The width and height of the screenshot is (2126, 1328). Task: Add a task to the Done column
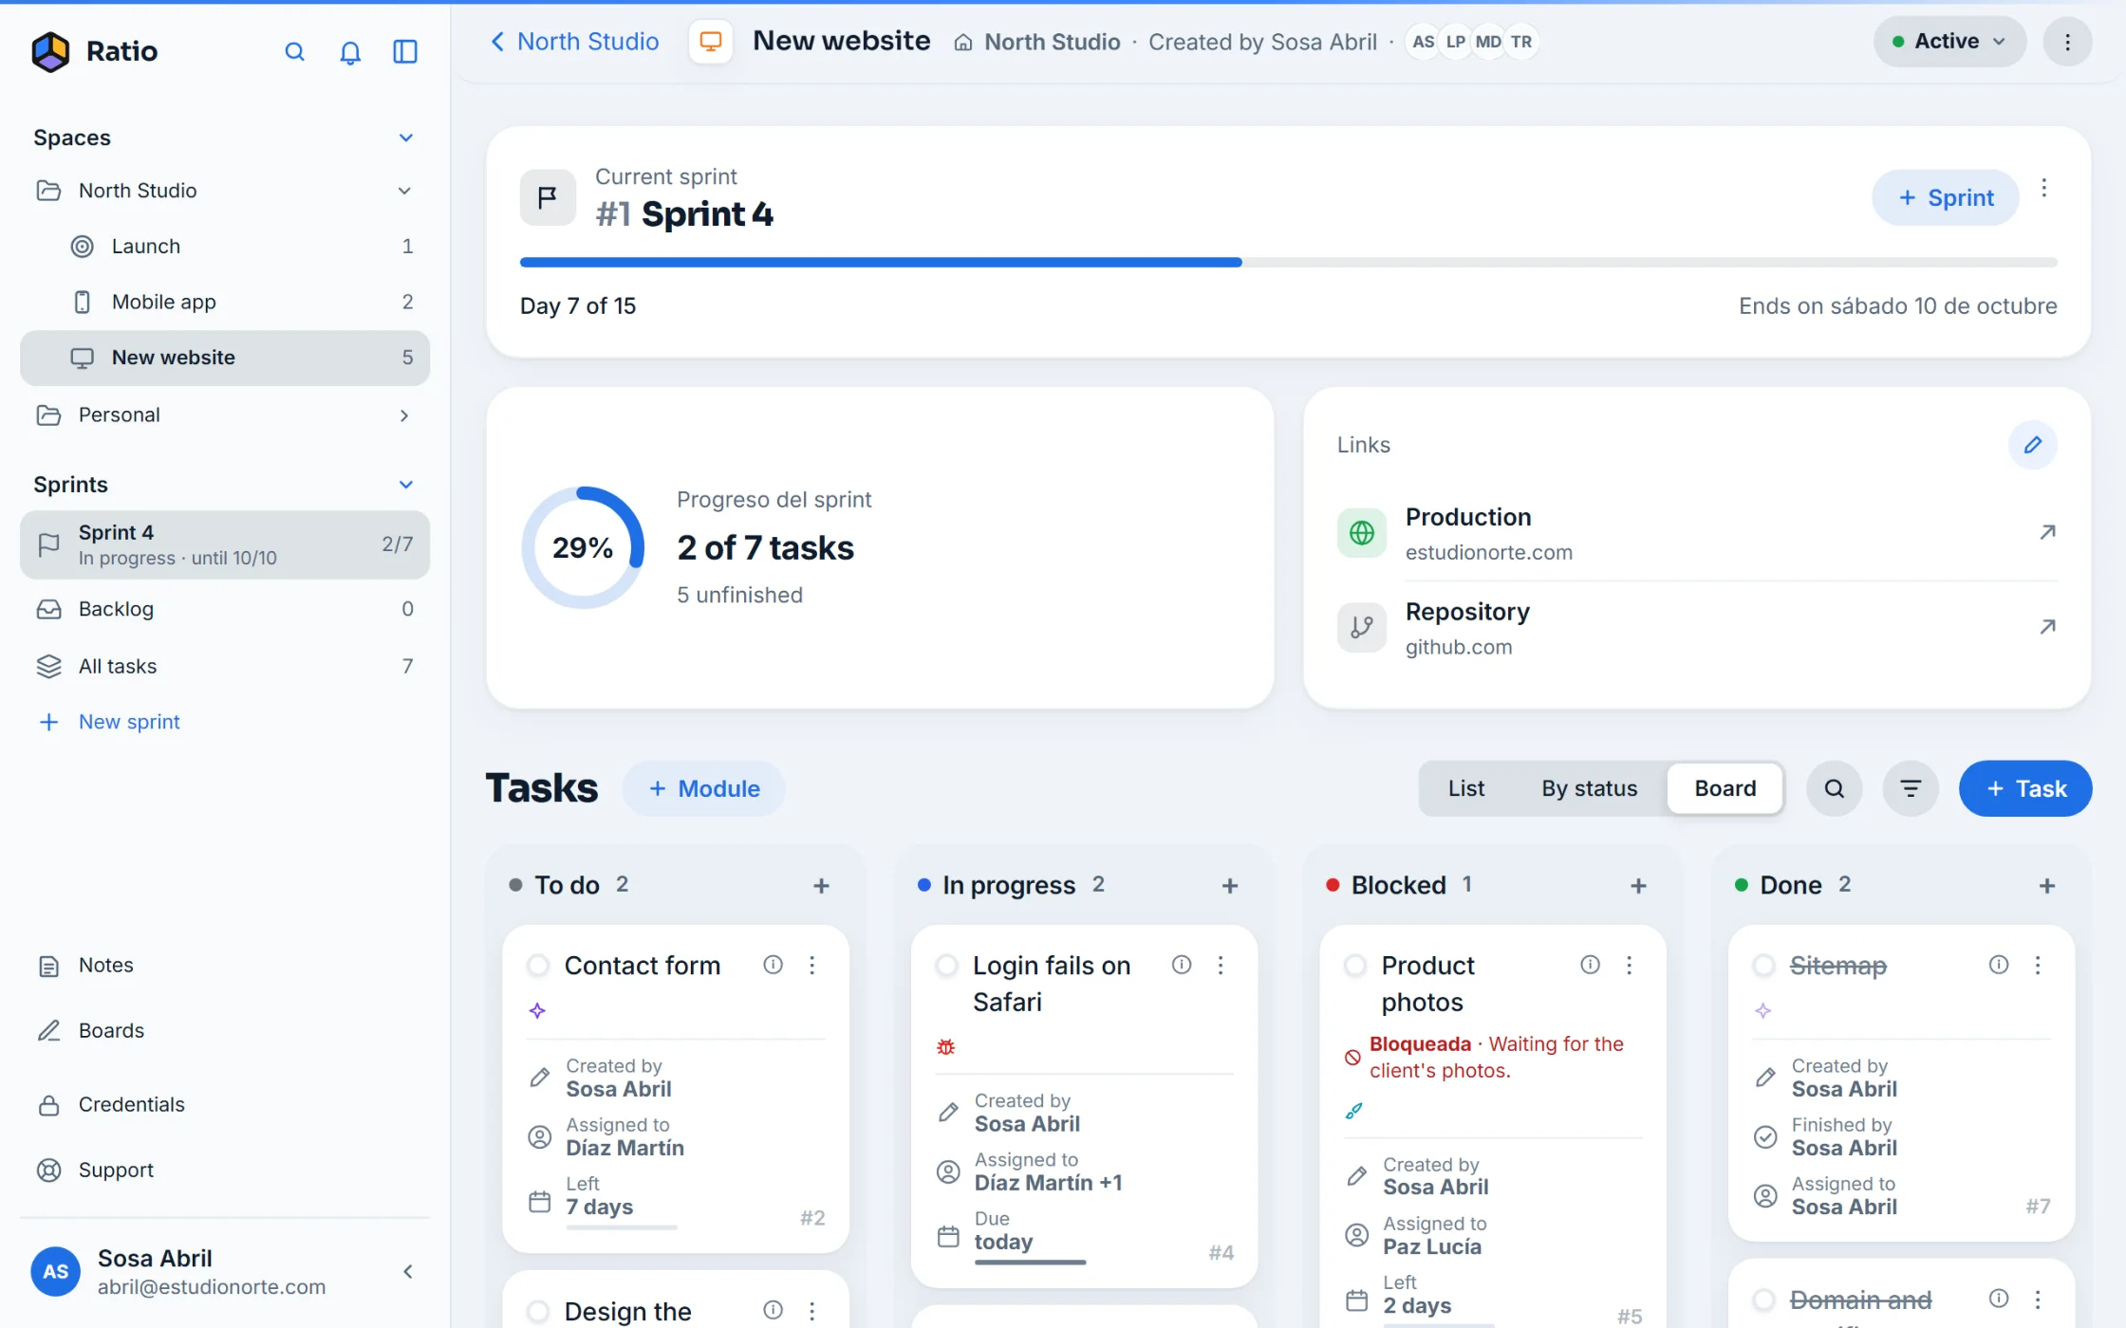tap(2047, 885)
